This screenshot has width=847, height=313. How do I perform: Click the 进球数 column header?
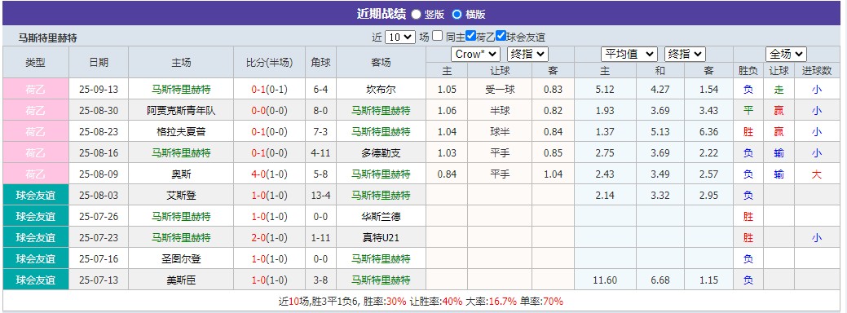pos(816,71)
